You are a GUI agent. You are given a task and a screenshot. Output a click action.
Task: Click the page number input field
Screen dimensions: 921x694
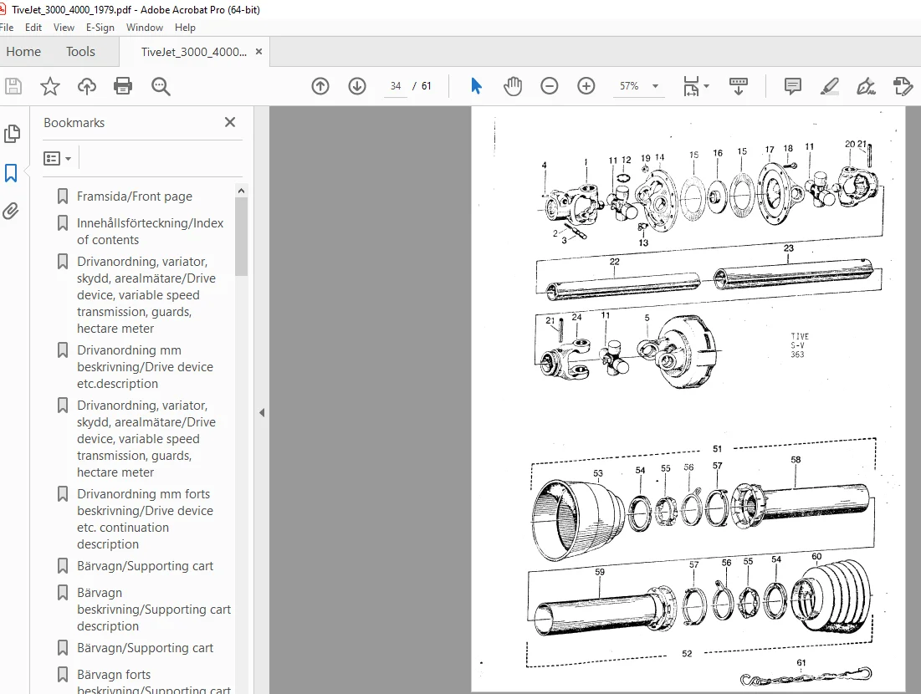point(396,86)
